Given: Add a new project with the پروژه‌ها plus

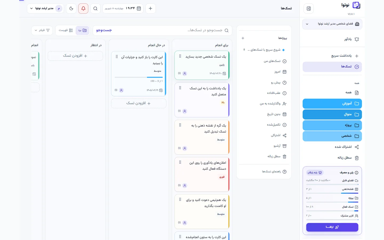Looking at the screenshot, I should (x=243, y=38).
